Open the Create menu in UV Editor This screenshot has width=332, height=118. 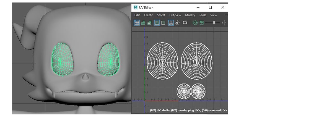[148, 15]
